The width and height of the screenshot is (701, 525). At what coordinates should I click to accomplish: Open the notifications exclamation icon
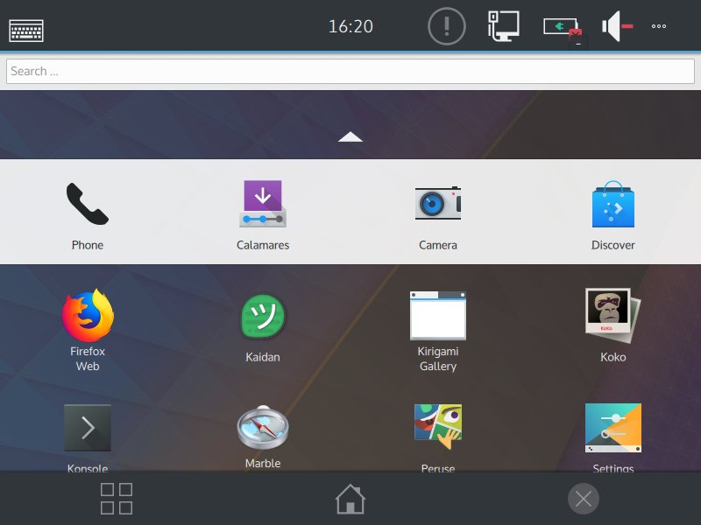tap(447, 26)
